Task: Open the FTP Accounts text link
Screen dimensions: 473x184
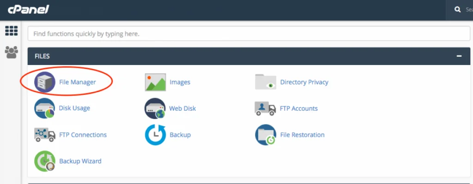Action: 299,108
